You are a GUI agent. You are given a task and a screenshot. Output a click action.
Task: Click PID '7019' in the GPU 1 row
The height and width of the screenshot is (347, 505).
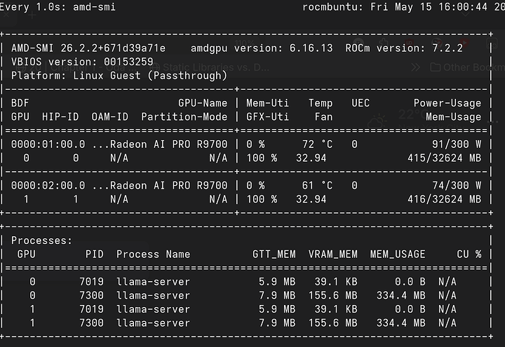(91, 309)
